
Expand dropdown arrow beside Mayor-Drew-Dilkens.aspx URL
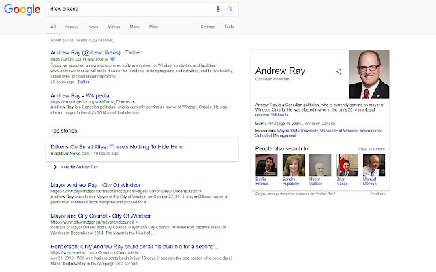[200, 192]
